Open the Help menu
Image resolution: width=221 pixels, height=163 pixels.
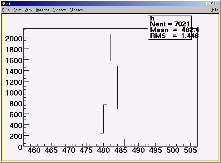214,10
